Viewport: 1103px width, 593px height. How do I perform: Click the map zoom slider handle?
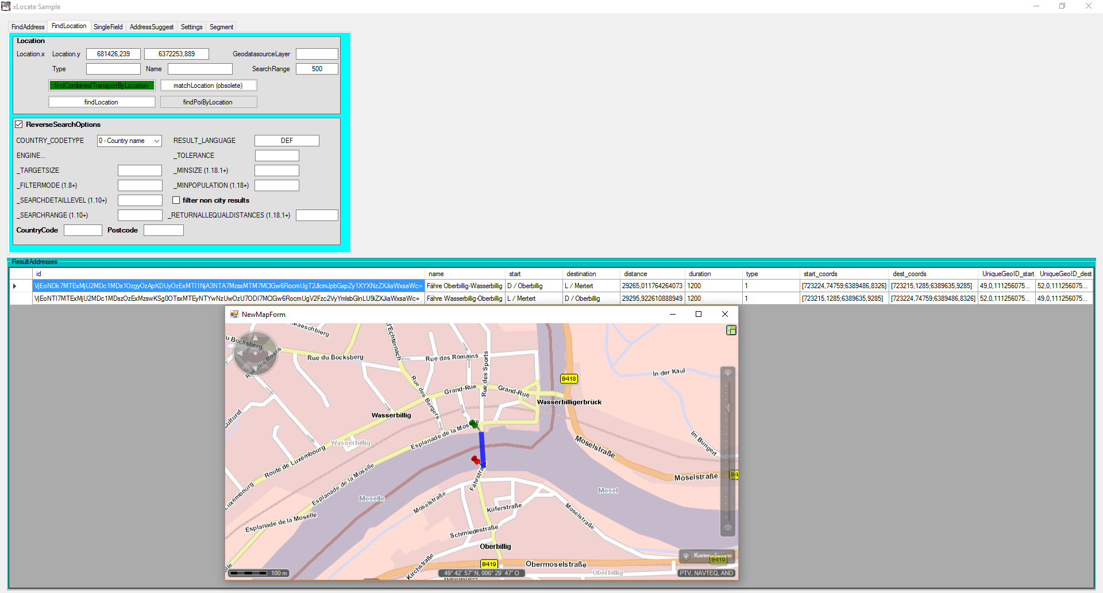point(728,408)
